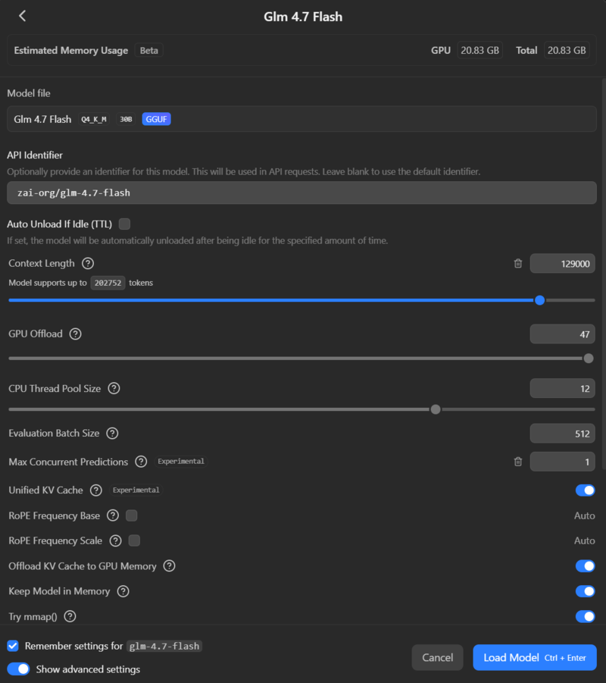Click the Load Model button
Image resolution: width=606 pixels, height=683 pixels.
click(534, 657)
